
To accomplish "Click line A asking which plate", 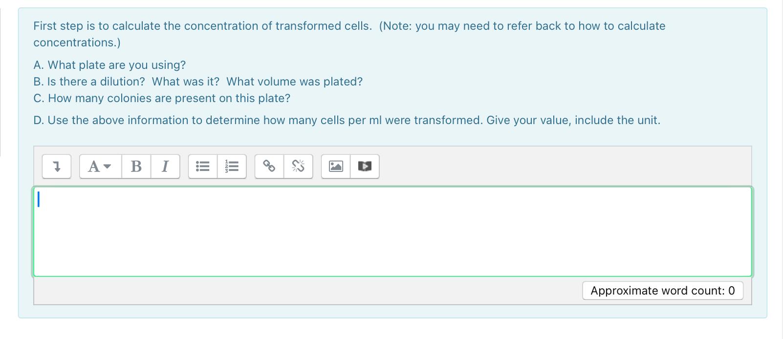I will point(109,64).
